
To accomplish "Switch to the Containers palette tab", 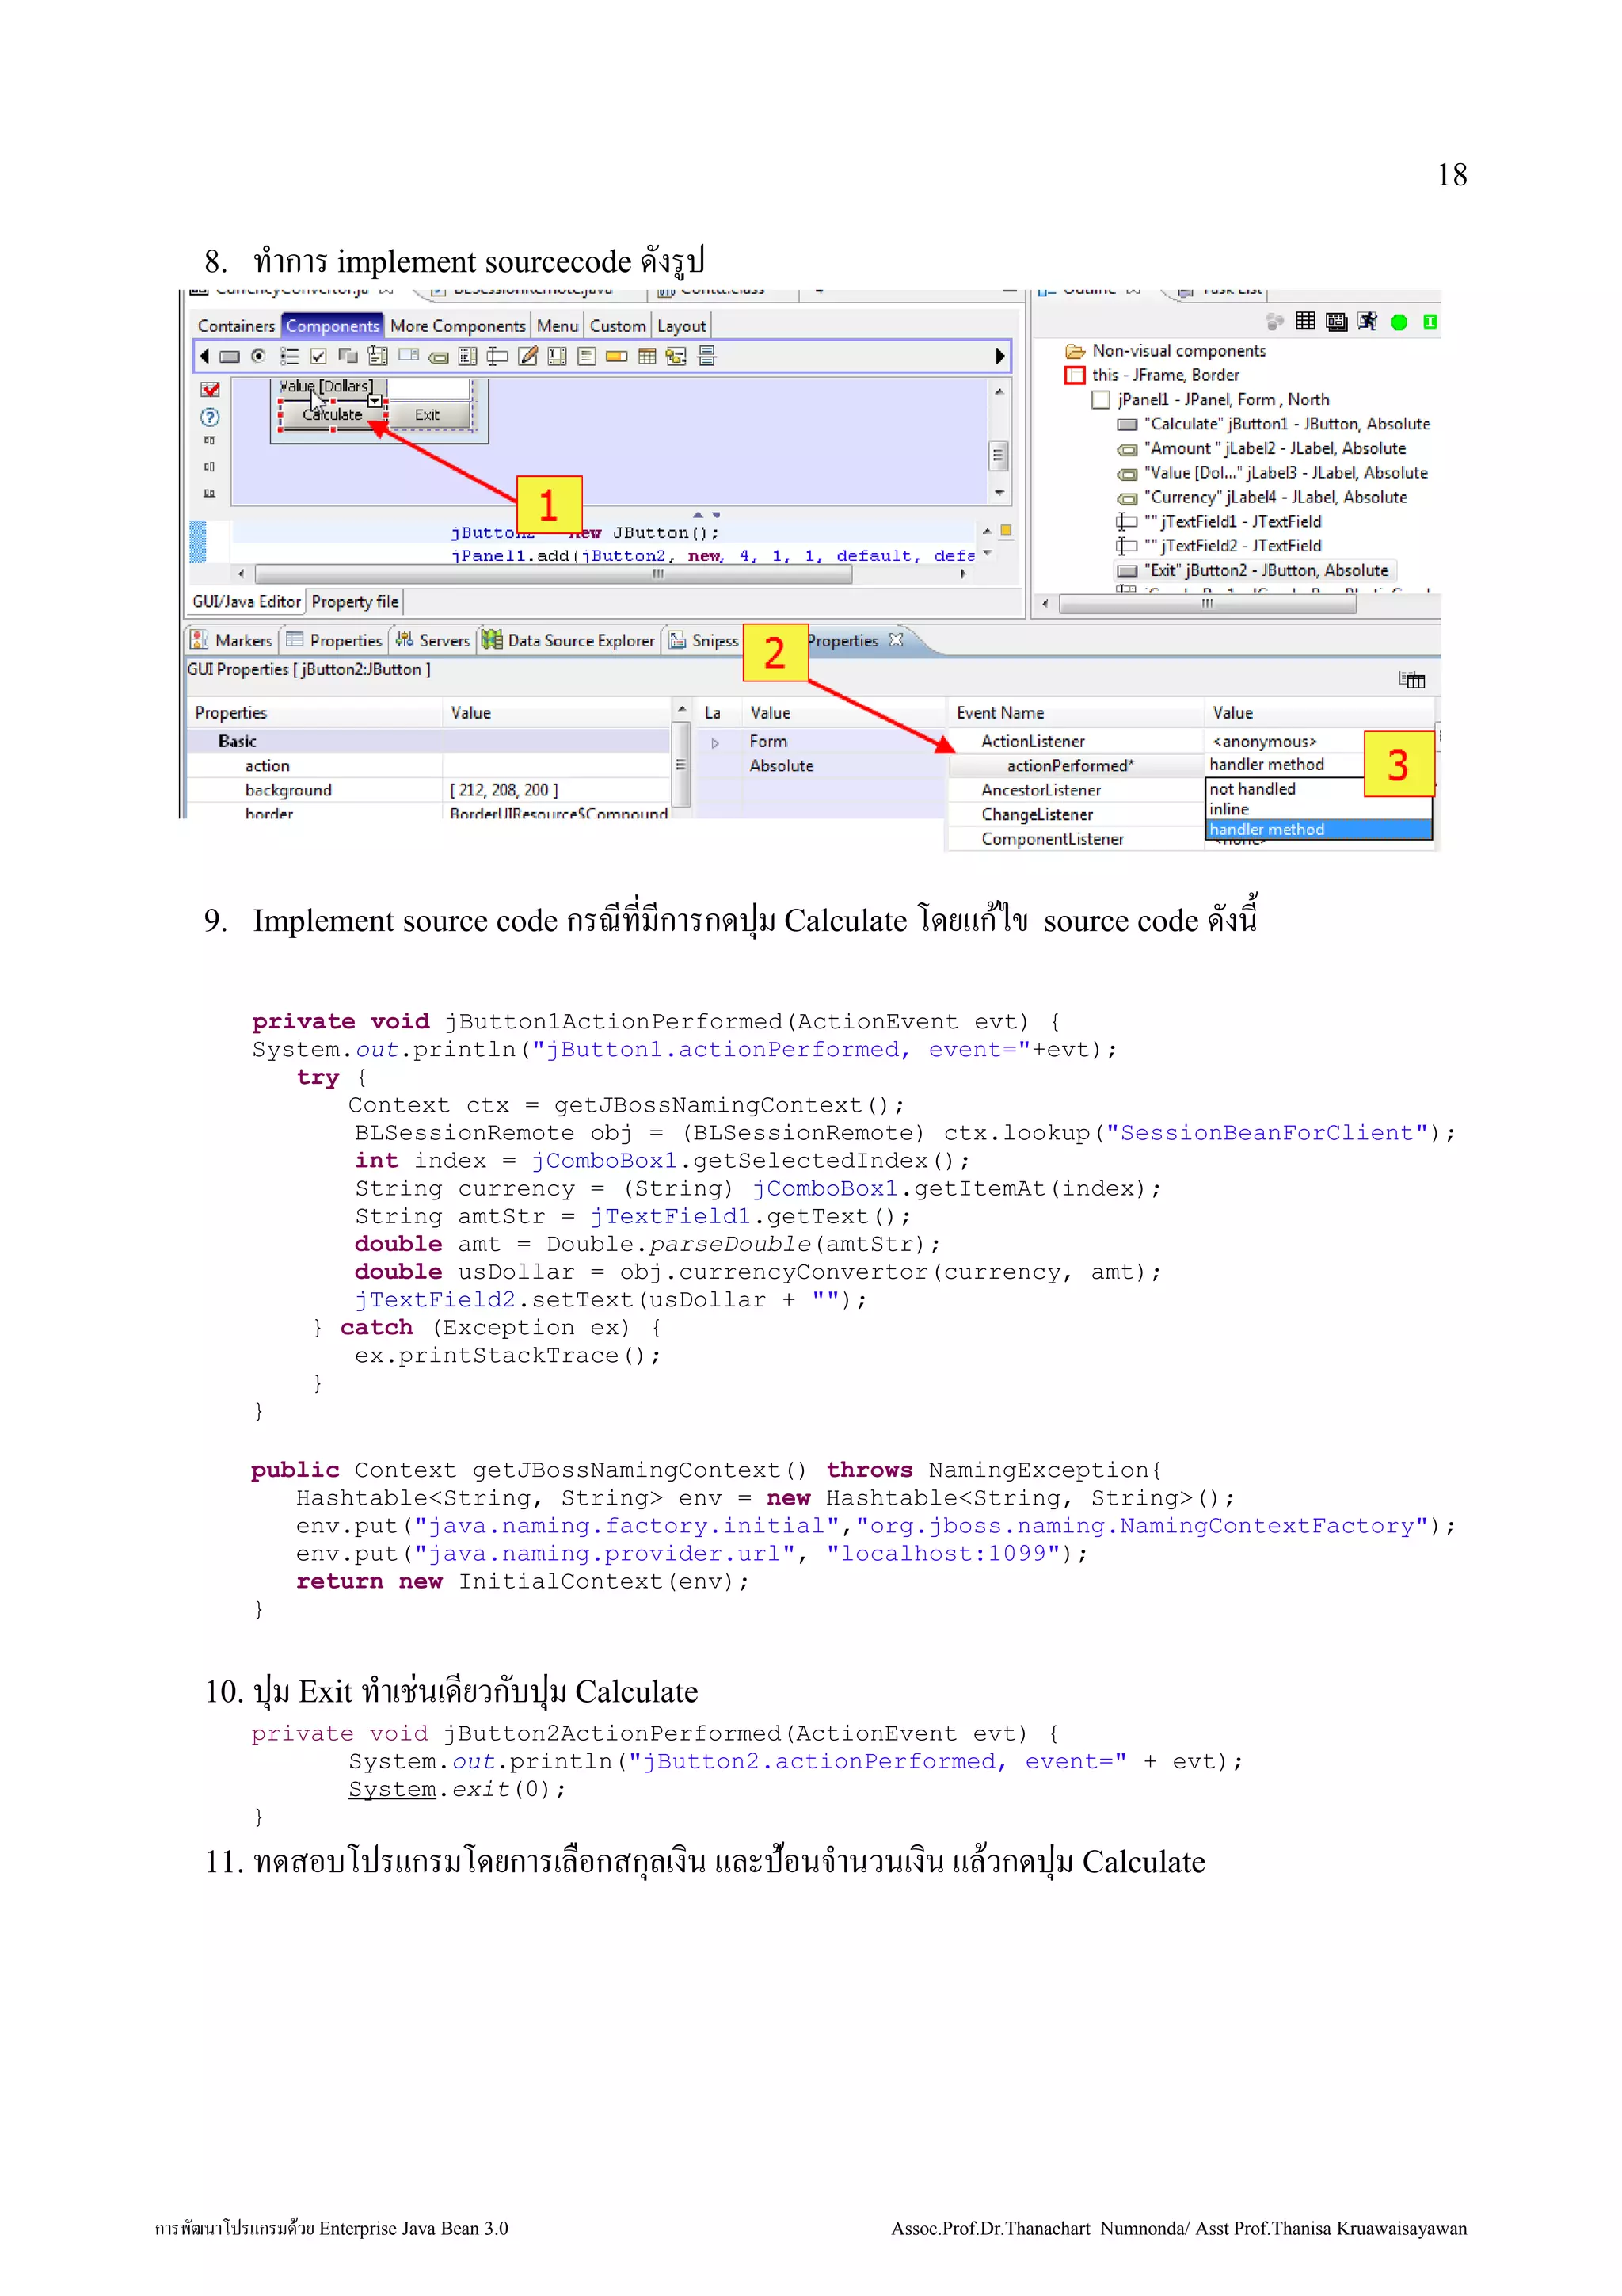I will [x=236, y=326].
